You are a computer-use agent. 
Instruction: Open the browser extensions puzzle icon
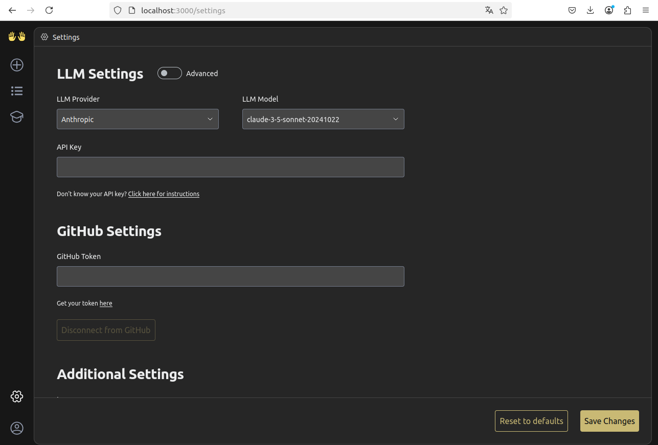tap(627, 10)
